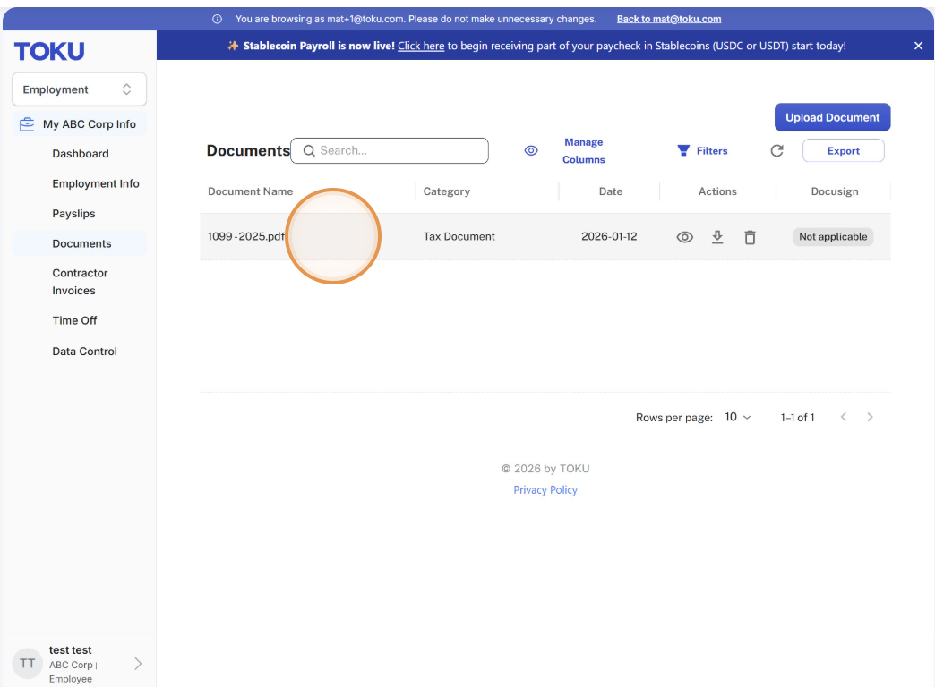Image resolution: width=935 pixels, height=687 pixels.
Task: Click in the documents Search field
Action: pos(390,151)
